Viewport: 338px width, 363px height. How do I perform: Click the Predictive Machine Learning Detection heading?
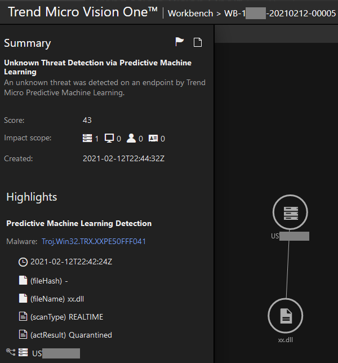[79, 223]
